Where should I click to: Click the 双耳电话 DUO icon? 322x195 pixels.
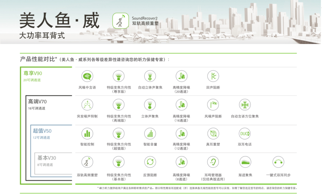point(245,134)
